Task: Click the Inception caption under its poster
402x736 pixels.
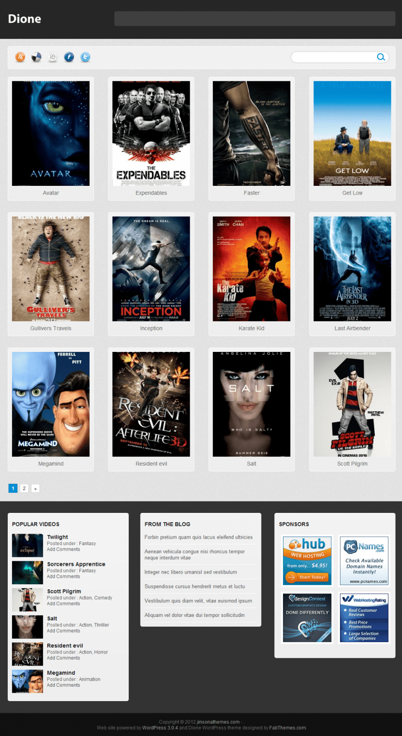Action: [151, 328]
